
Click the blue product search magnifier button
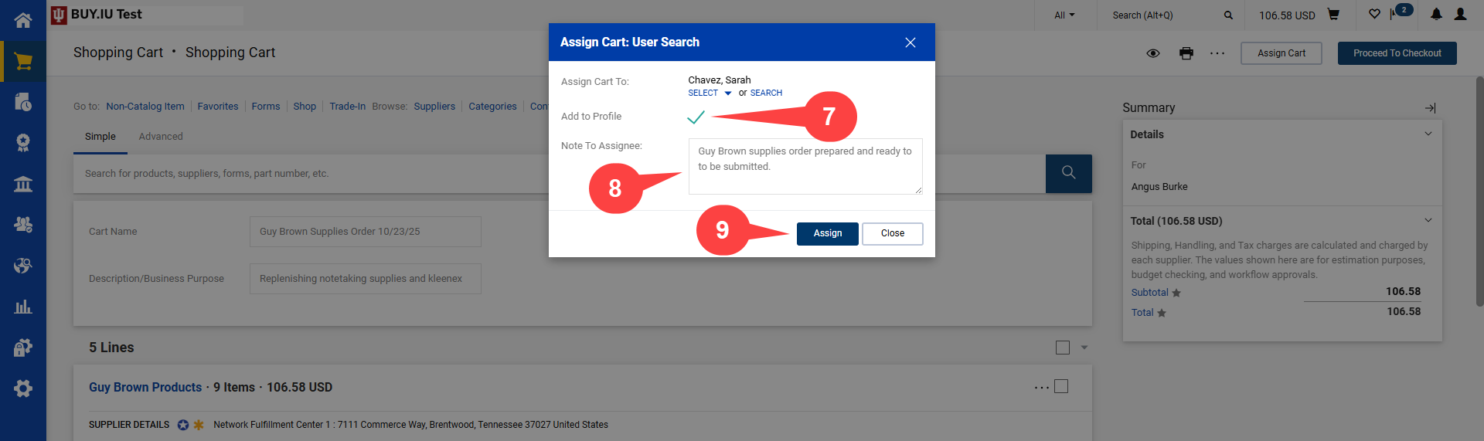click(x=1068, y=173)
